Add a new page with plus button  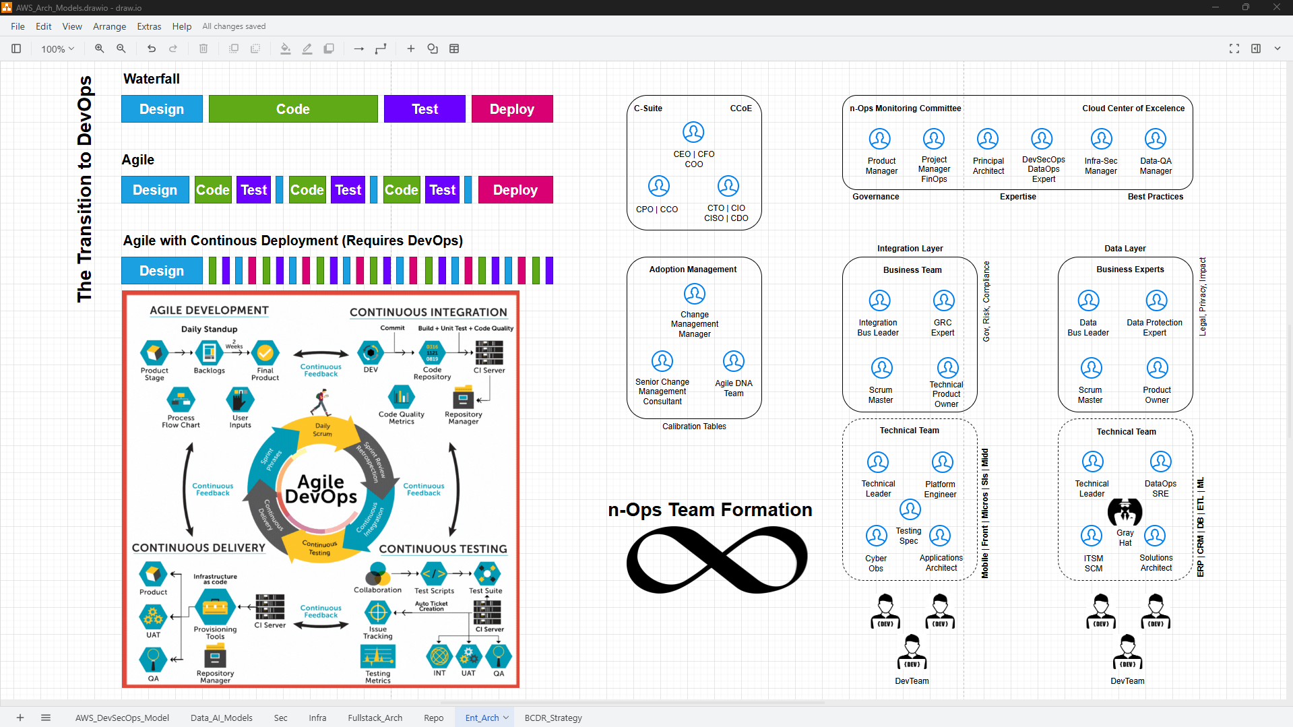[x=20, y=718]
